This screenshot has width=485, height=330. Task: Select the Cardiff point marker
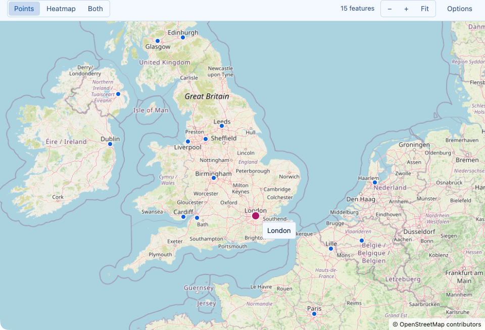pyautogui.click(x=183, y=217)
